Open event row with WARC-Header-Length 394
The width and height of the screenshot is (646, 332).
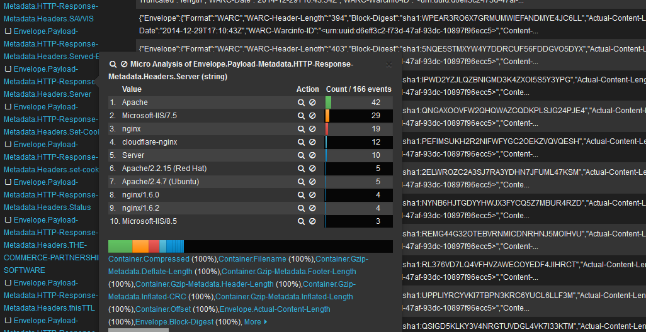(391, 25)
